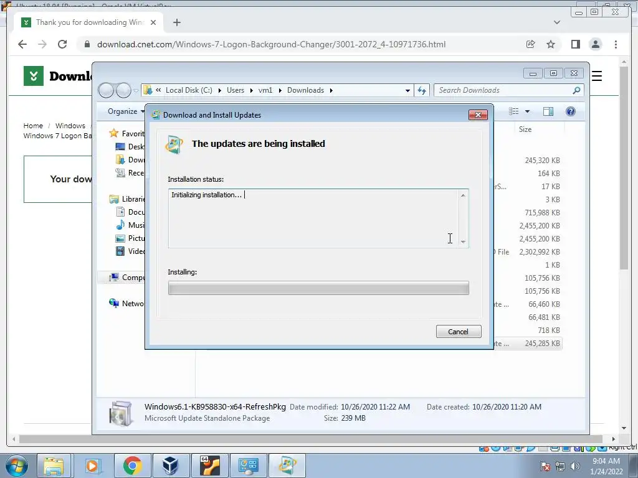Screen dimensions: 638x478
Task: Select Network in navigation pane
Action: pos(126,303)
